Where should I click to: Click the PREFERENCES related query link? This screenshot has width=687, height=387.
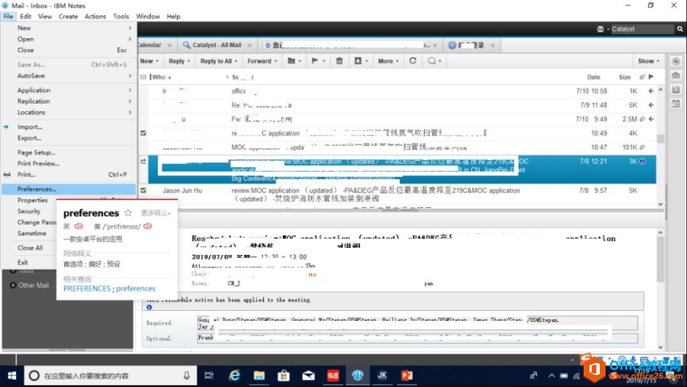pyautogui.click(x=87, y=289)
